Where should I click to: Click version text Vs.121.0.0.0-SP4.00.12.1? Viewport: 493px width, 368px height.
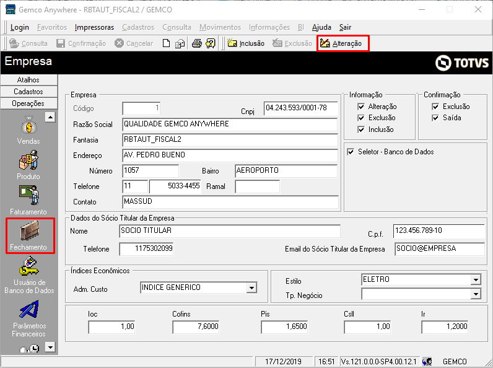[x=378, y=362]
